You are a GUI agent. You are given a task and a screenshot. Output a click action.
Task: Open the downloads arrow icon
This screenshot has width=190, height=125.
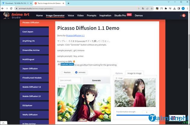tap(174, 8)
